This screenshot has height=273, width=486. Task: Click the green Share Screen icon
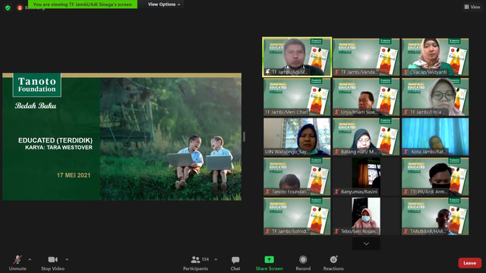point(269,259)
